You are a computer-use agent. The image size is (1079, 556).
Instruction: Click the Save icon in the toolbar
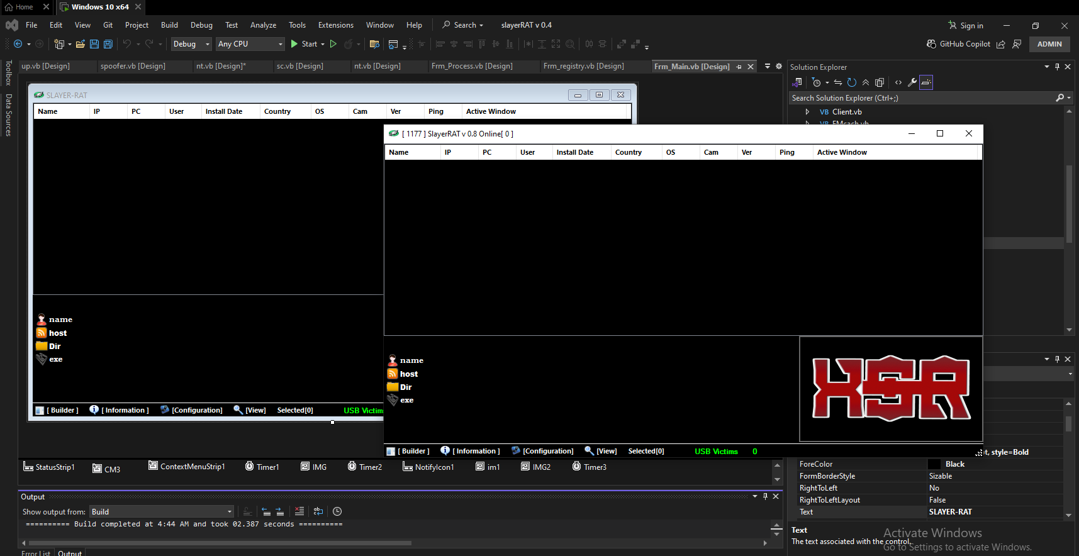(x=94, y=44)
